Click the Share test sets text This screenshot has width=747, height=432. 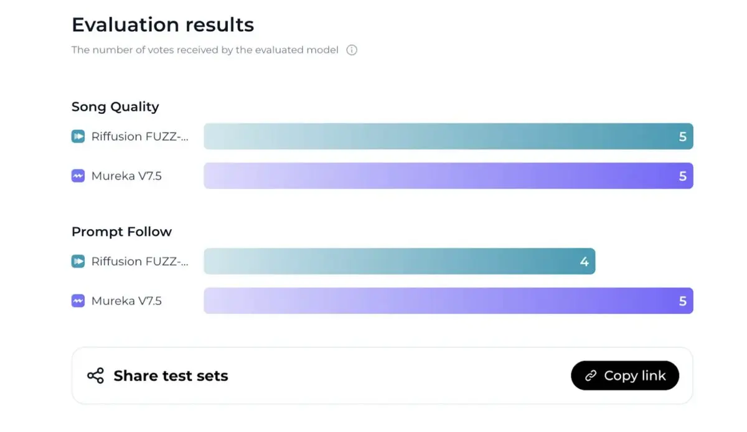(171, 376)
